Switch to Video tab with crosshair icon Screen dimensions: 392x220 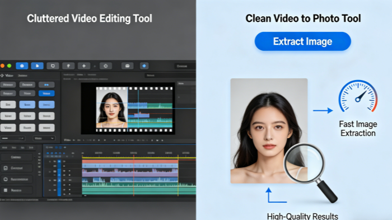pos(7,76)
